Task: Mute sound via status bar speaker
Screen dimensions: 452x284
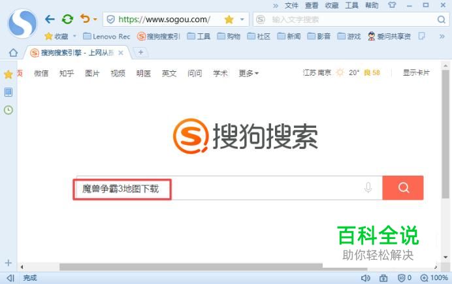Action: 366,278
